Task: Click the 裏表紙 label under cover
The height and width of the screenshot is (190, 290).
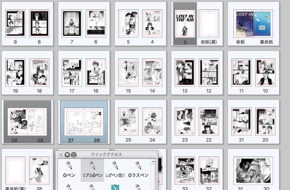Action: [x=266, y=42]
